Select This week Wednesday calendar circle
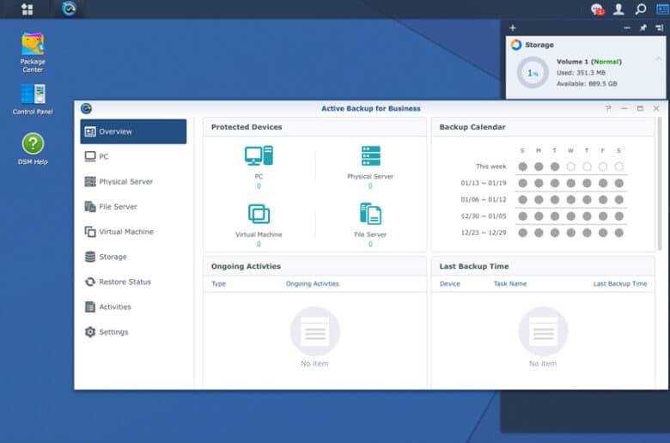 point(571,167)
